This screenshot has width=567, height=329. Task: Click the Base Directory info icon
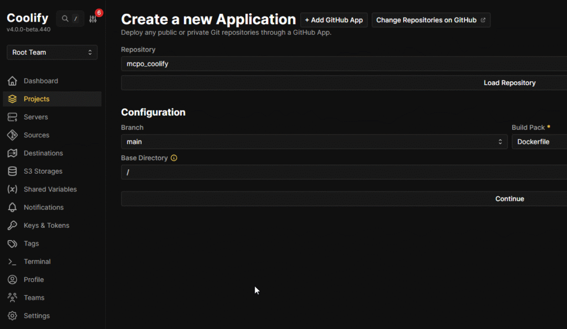(x=174, y=158)
